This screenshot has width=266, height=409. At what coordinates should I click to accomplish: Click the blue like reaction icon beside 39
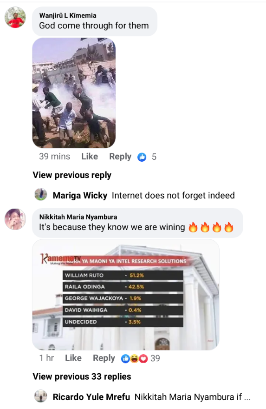tap(125, 359)
